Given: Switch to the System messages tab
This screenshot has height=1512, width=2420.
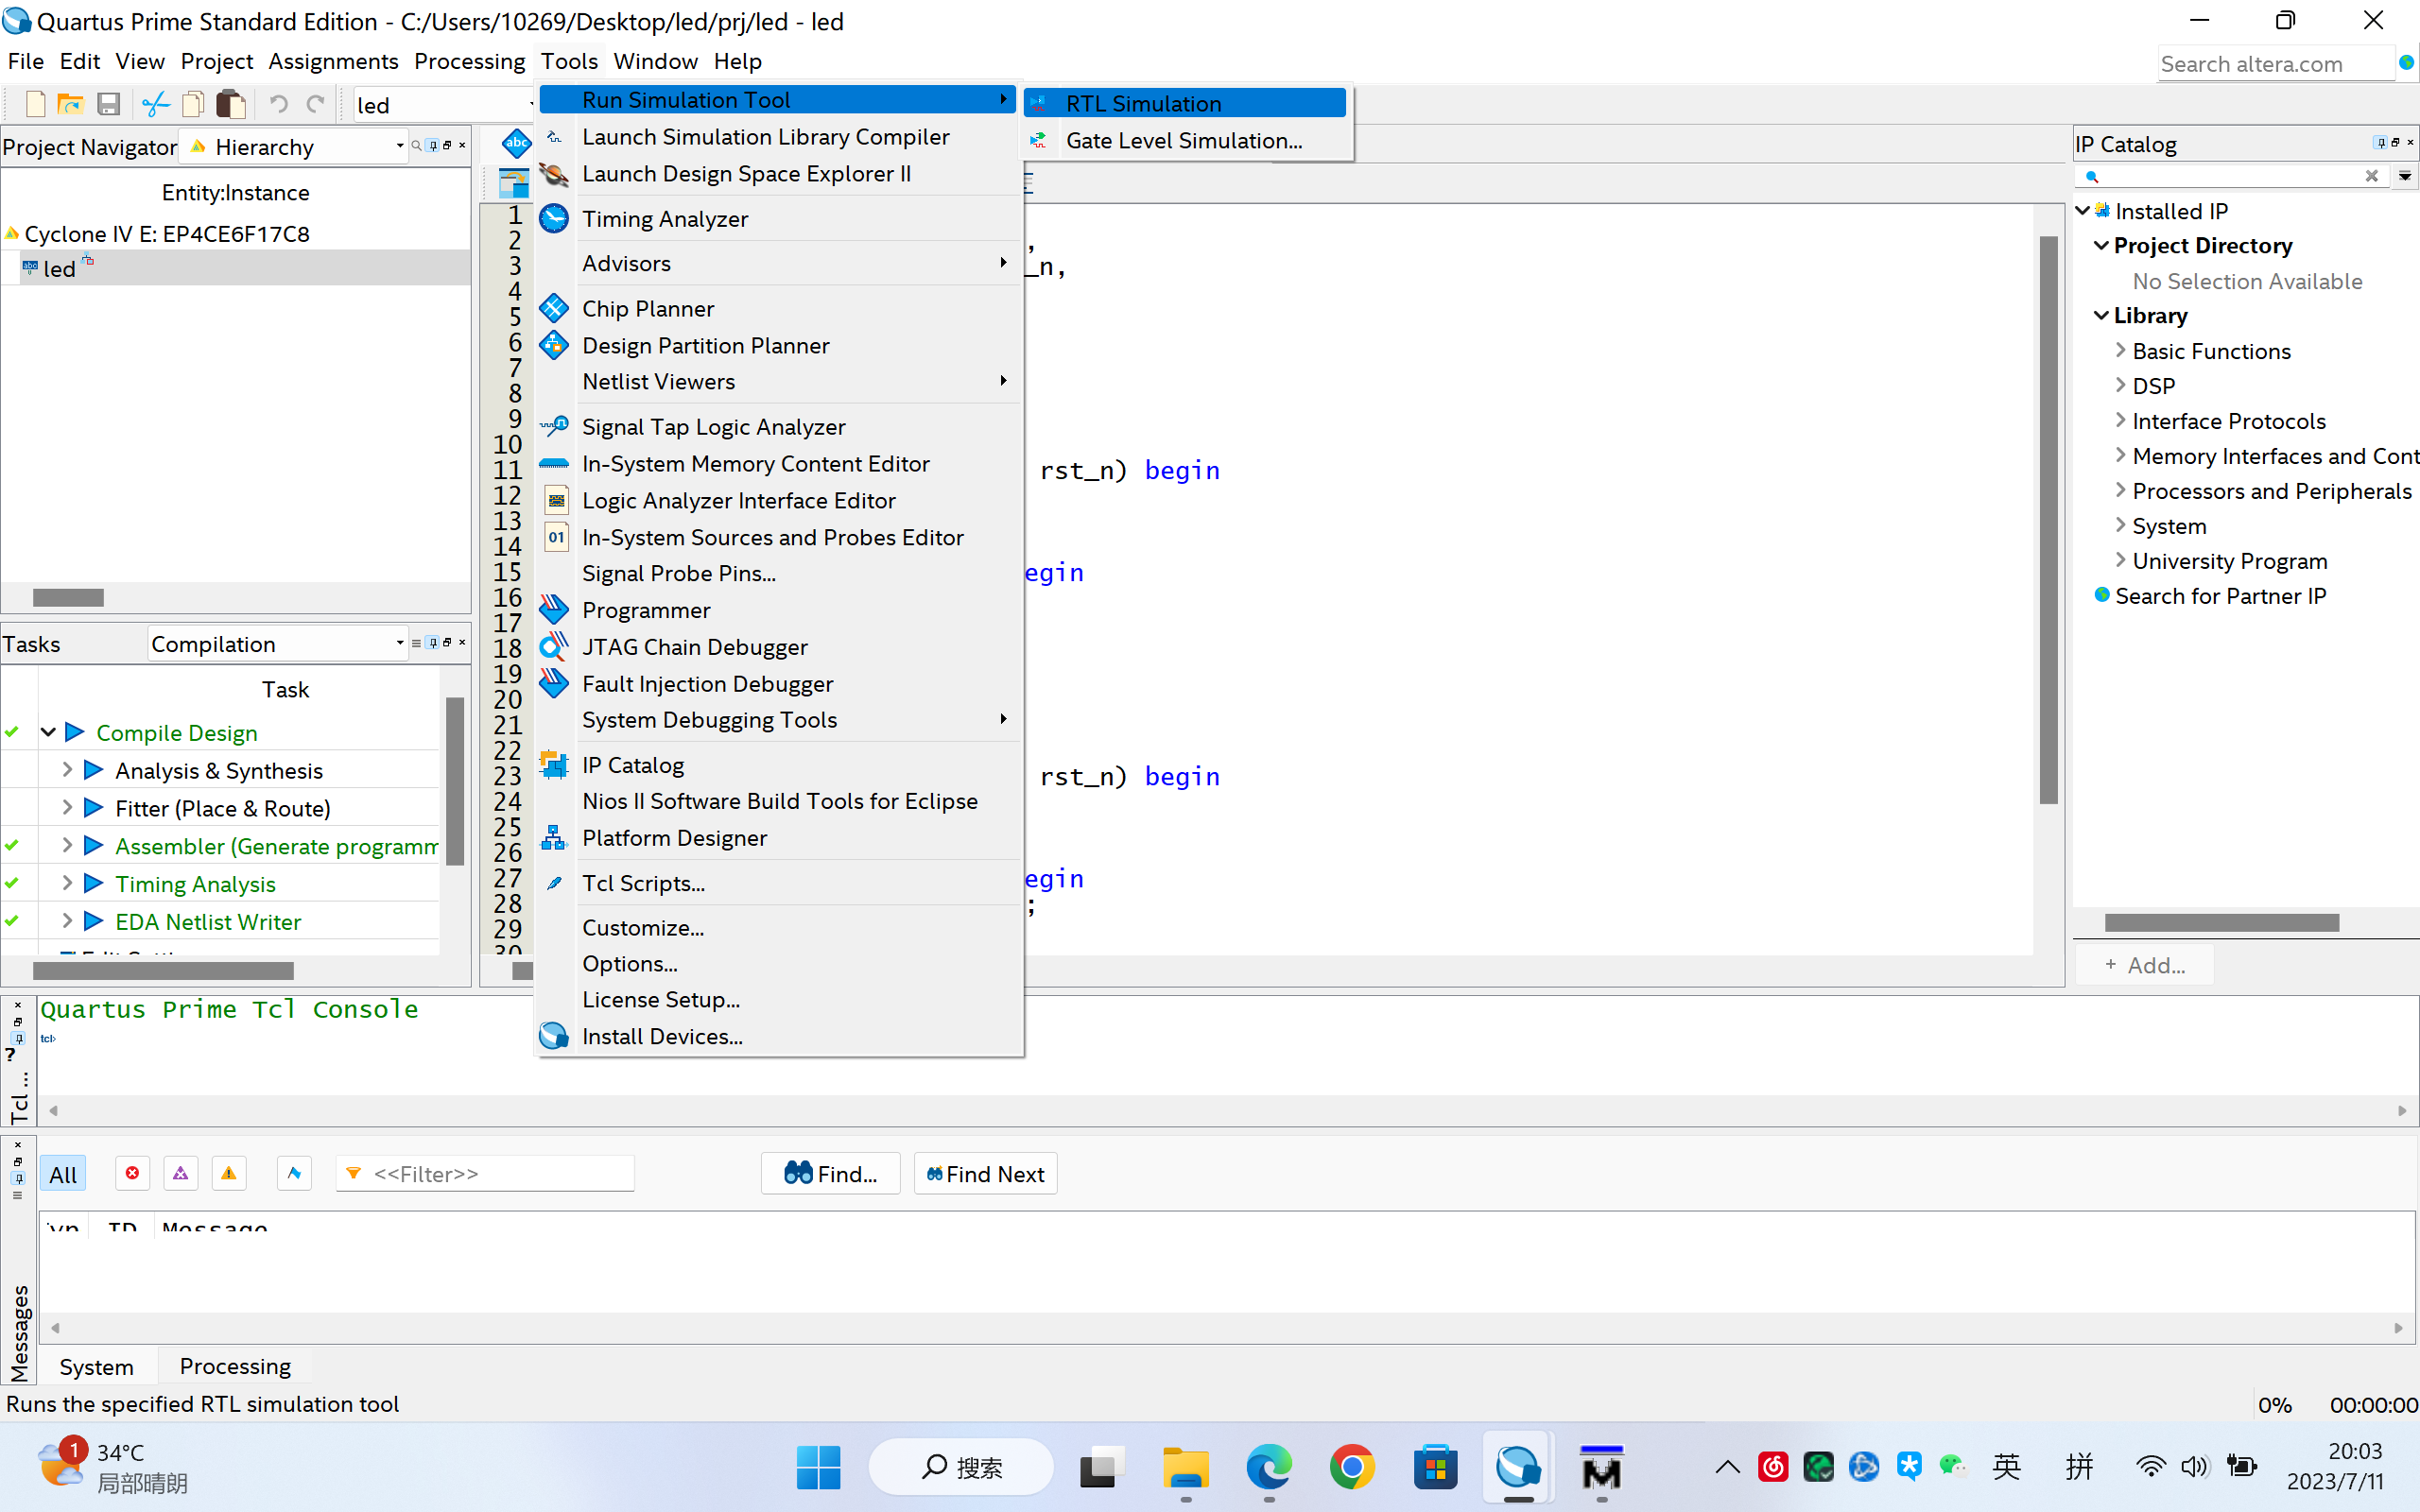Looking at the screenshot, I should [x=96, y=1366].
